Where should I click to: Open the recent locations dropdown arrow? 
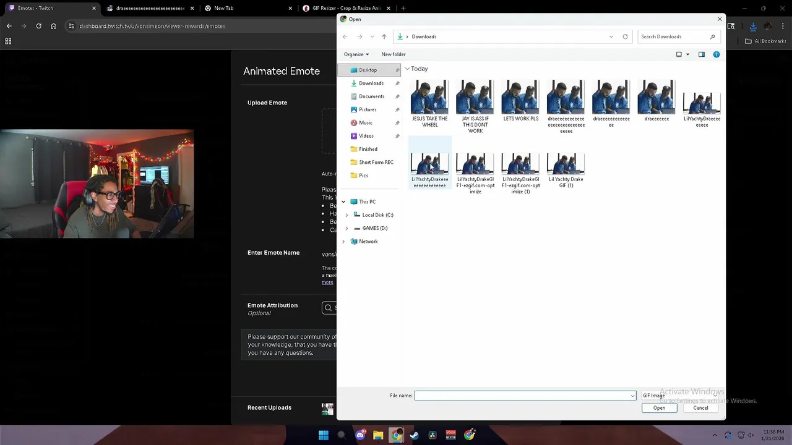[372, 36]
